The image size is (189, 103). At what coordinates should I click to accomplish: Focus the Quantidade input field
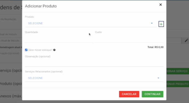(59, 39)
